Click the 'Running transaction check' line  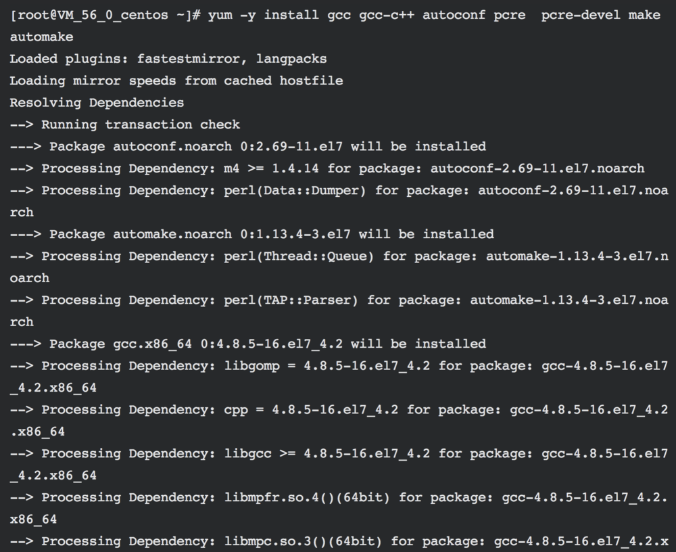[x=141, y=124]
